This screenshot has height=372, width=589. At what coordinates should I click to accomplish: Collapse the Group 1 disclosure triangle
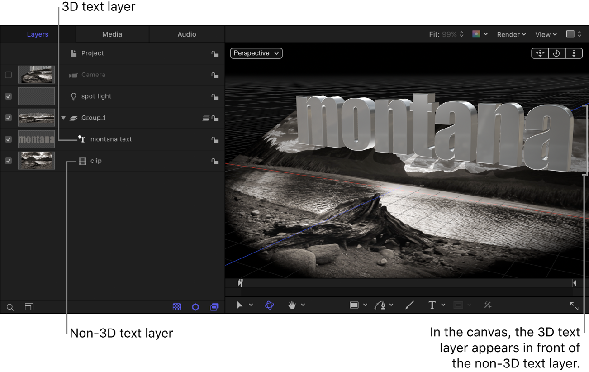pyautogui.click(x=63, y=117)
